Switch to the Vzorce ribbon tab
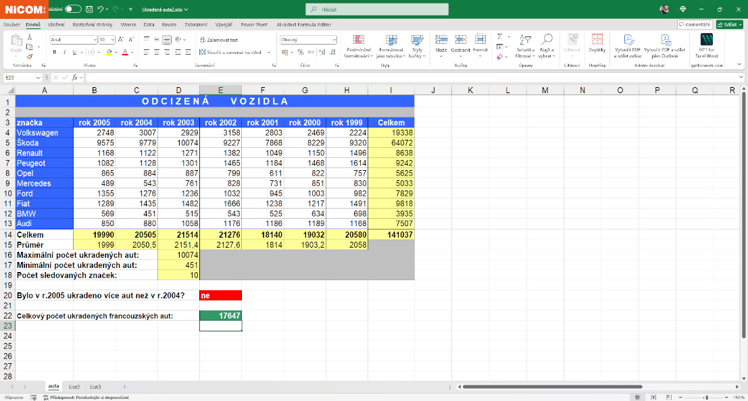 click(128, 24)
